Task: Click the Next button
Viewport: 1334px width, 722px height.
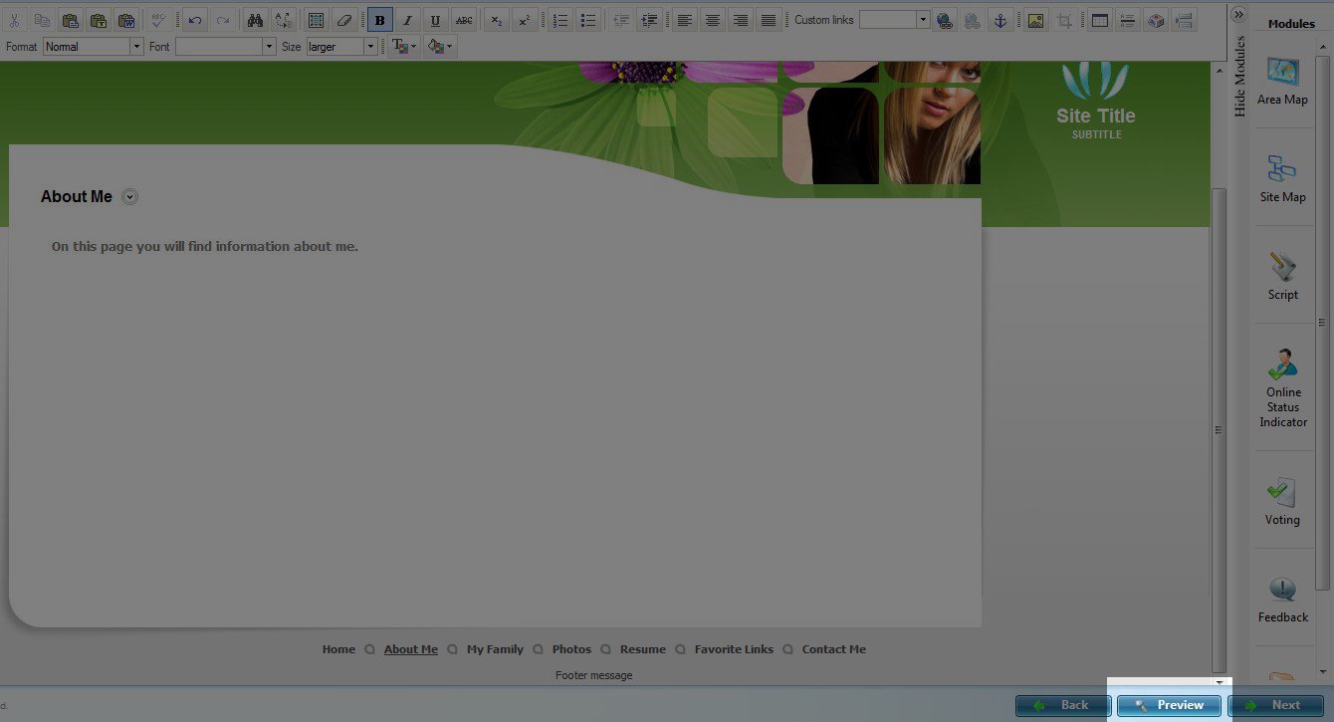Action: coord(1275,705)
